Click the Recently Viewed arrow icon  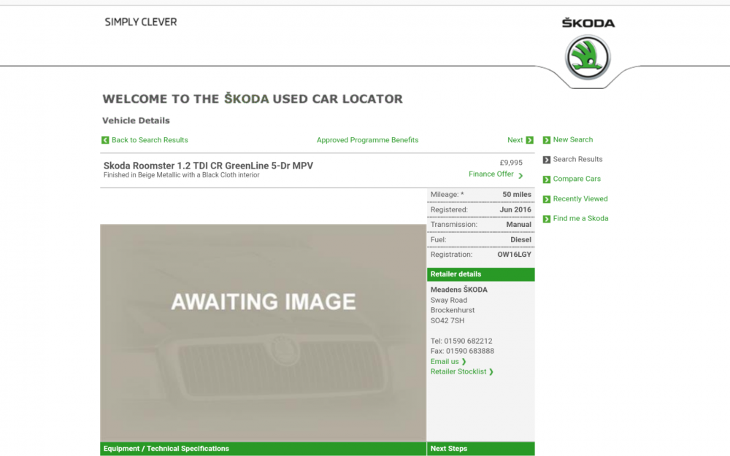click(547, 199)
